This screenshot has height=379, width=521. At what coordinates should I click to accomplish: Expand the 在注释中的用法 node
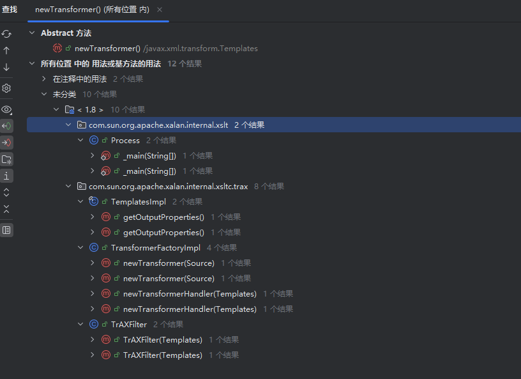[44, 79]
